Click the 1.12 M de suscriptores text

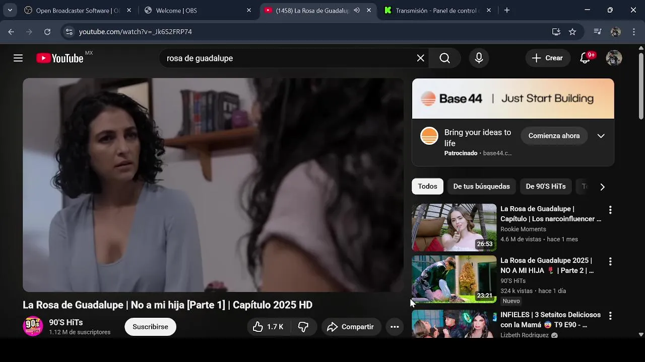(80, 332)
